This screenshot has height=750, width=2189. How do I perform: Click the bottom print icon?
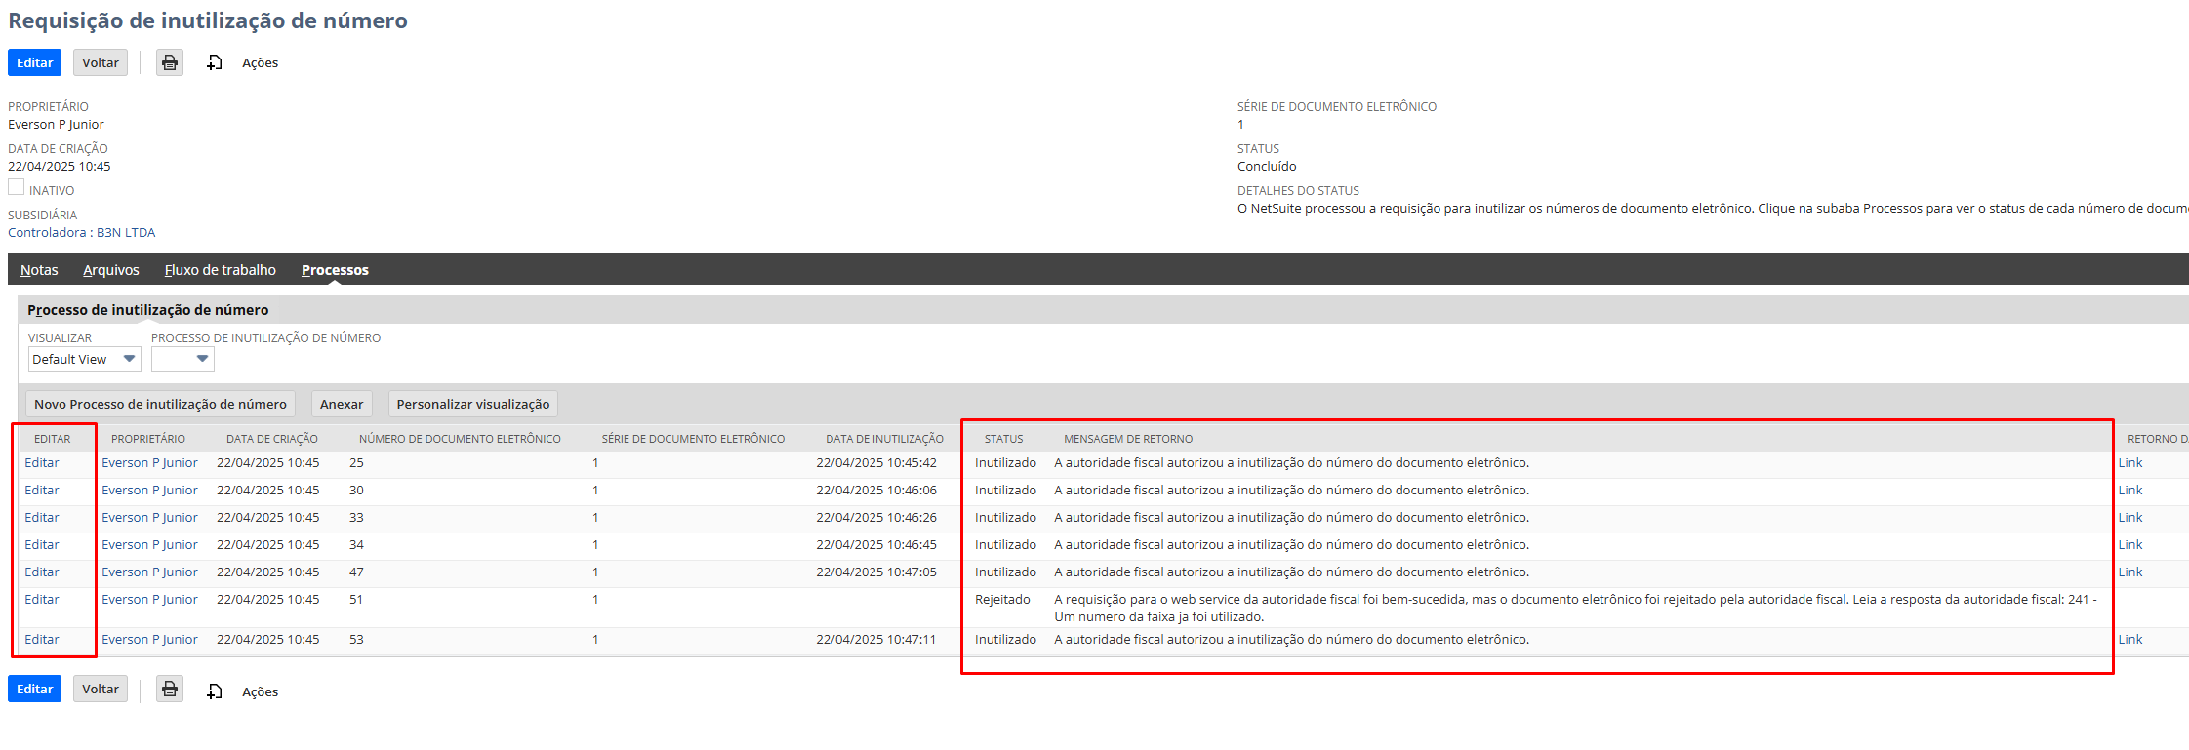pyautogui.click(x=170, y=690)
